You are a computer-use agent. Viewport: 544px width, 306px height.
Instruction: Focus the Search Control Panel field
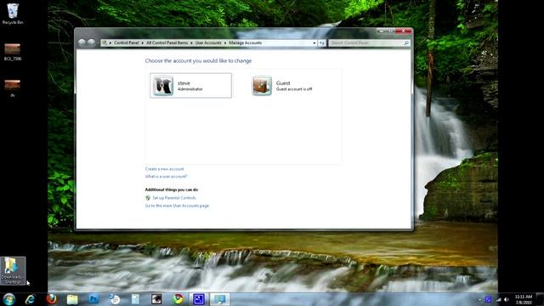(x=369, y=43)
